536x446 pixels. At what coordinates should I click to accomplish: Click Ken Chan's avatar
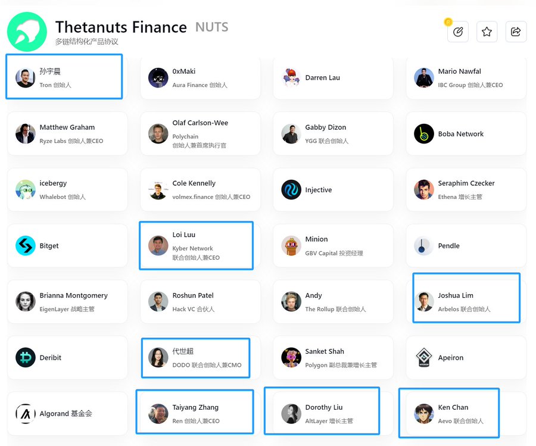424,413
